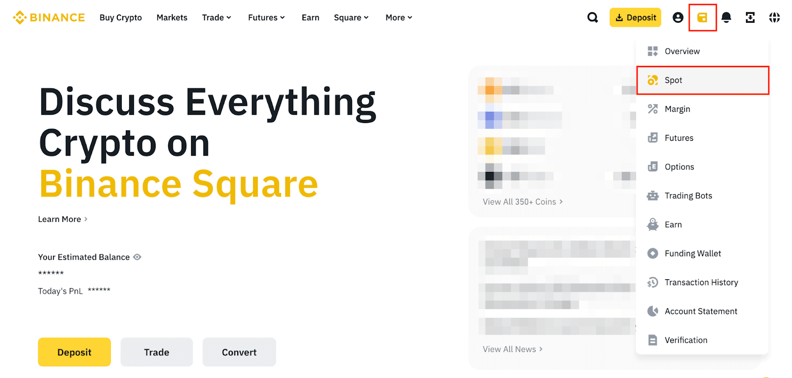The height and width of the screenshot is (378, 792).
Task: Open View All 350+ Coins link
Action: pos(522,202)
